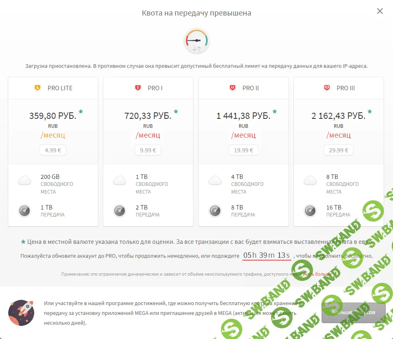The width and height of the screenshot is (393, 339).
Task: Click the transfer gauge icon in PRO II
Action: [x=215, y=211]
